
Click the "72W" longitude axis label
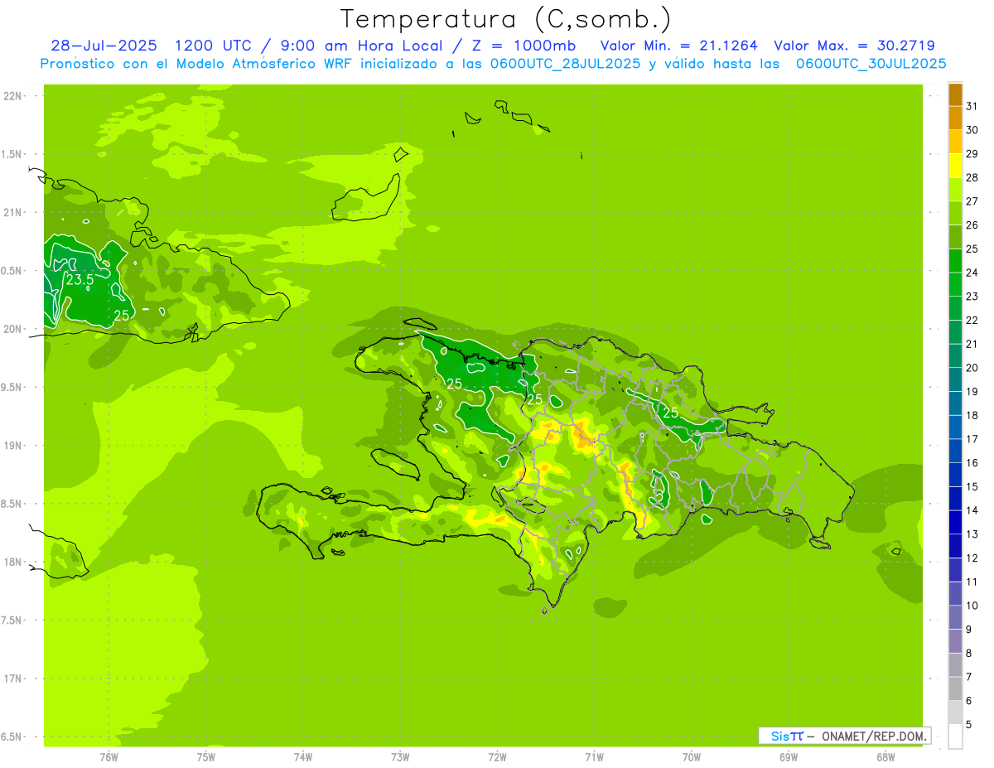tap(497, 757)
